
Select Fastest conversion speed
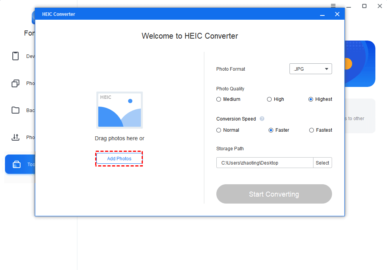tap(311, 130)
